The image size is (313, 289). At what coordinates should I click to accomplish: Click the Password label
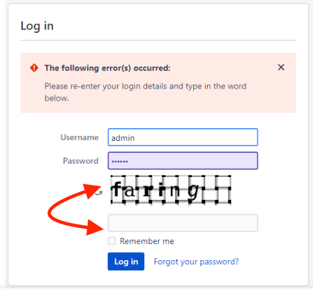(x=80, y=161)
